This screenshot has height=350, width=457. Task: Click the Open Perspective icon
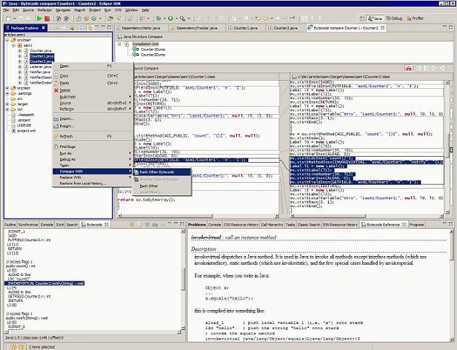pyautogui.click(x=361, y=18)
